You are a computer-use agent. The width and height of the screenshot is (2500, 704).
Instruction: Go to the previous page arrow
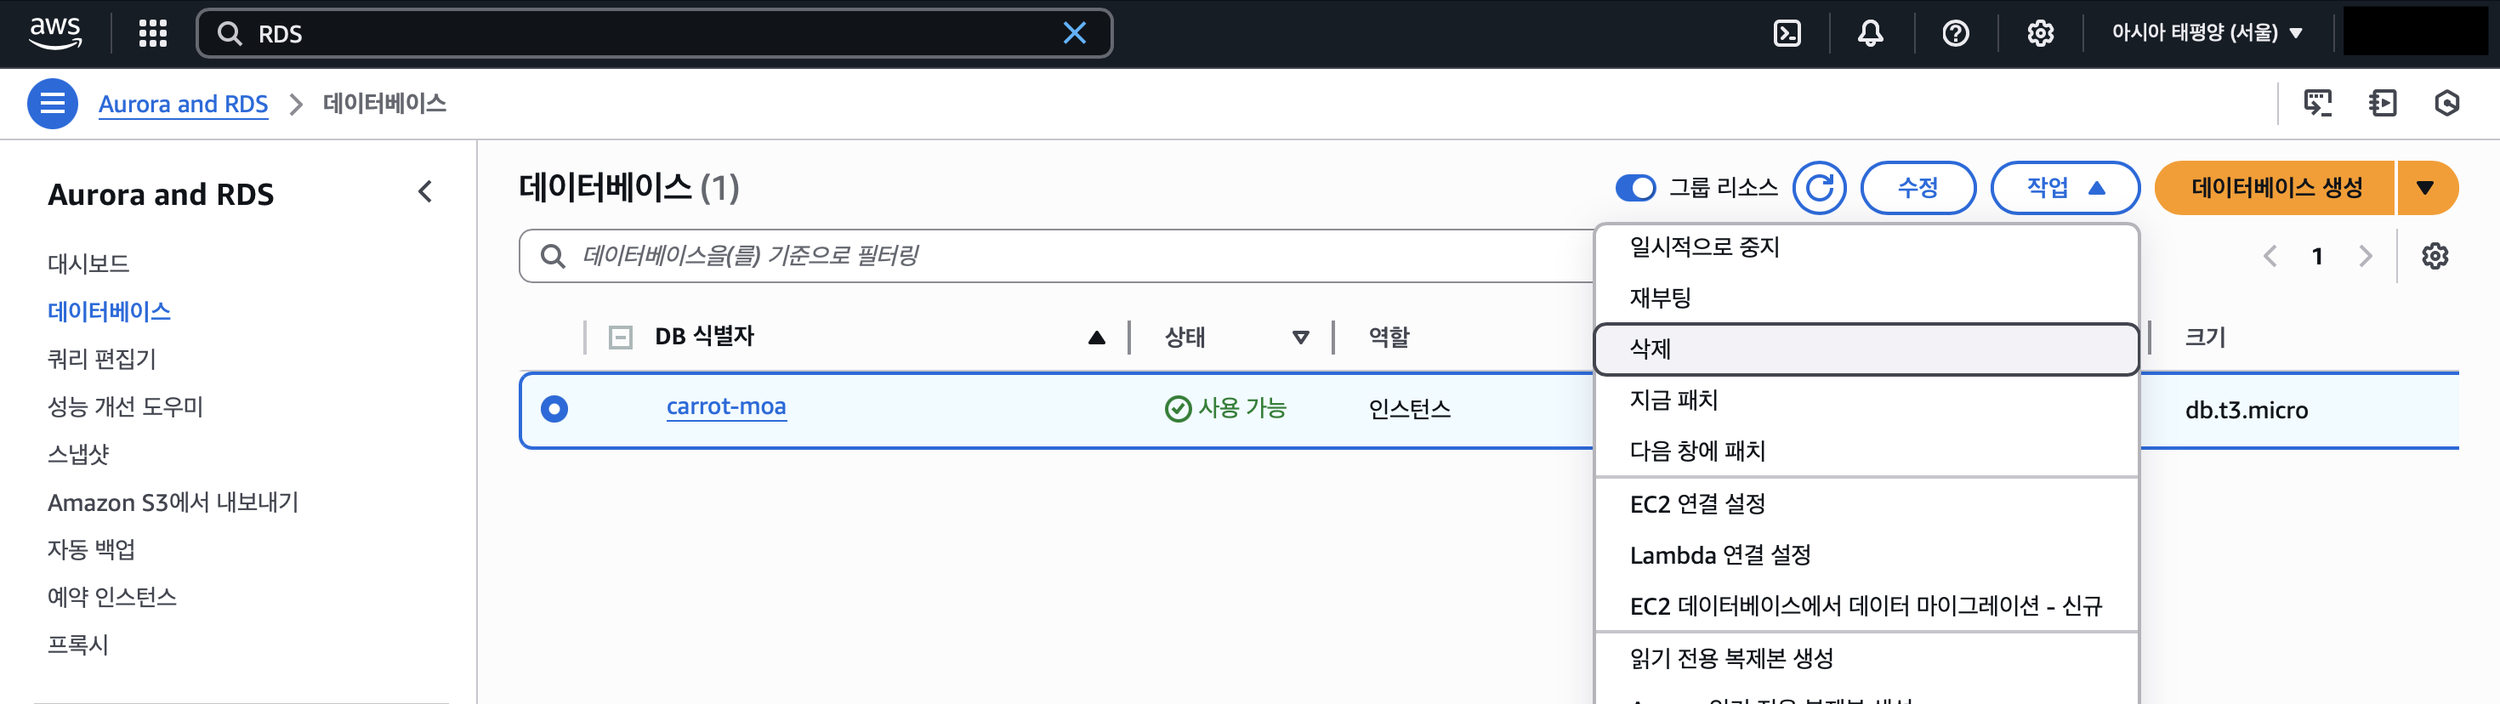2269,255
